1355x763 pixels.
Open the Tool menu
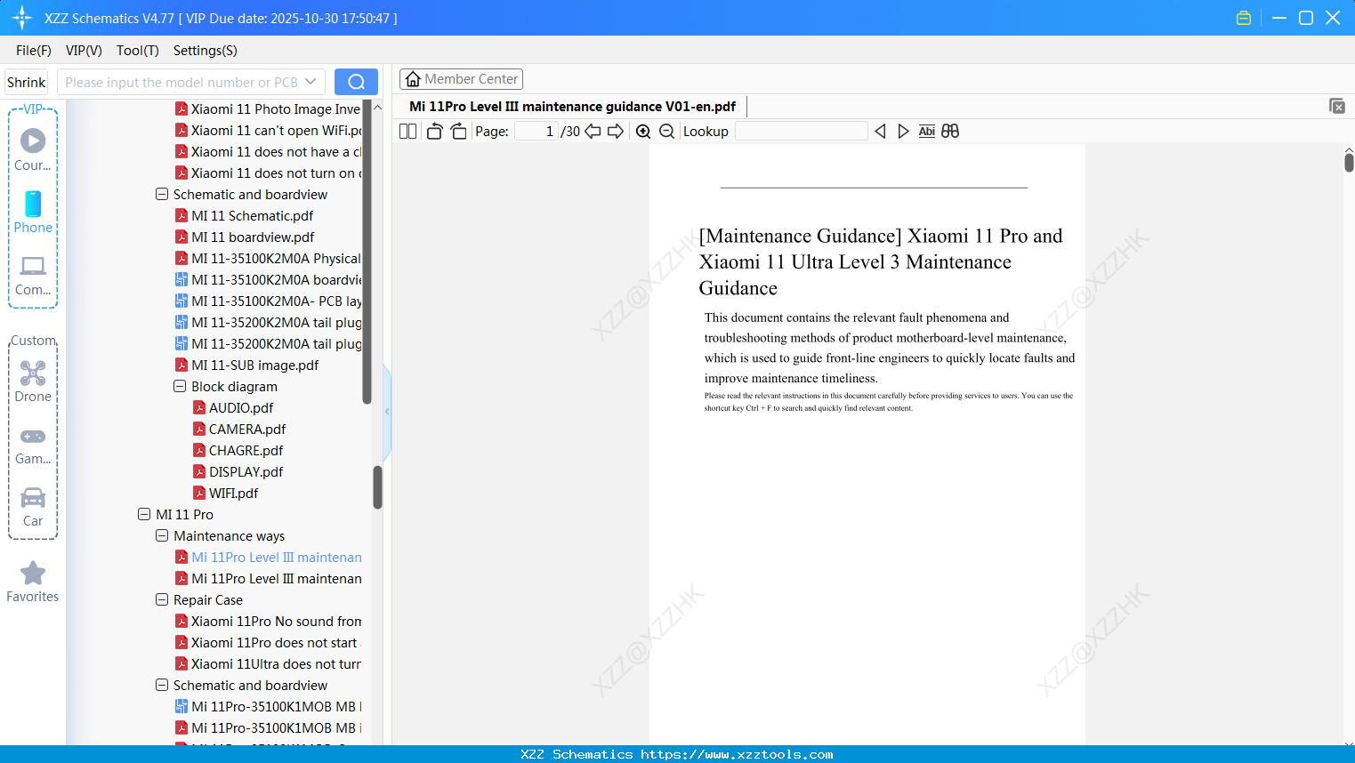click(138, 51)
